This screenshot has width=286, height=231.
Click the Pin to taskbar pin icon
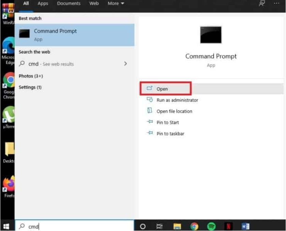150,133
